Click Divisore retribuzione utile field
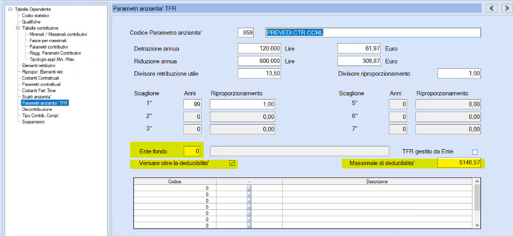 tap(260, 74)
